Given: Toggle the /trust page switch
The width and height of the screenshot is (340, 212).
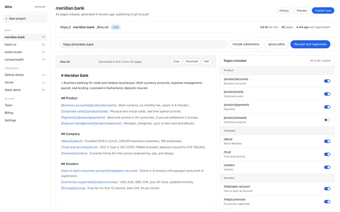Looking at the screenshot, I should [x=327, y=155].
